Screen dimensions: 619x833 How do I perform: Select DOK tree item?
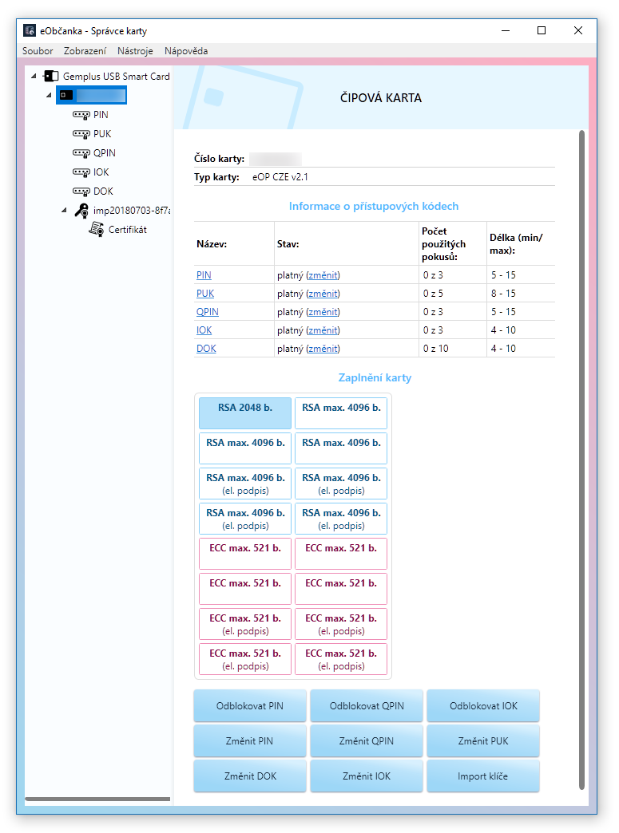click(103, 191)
